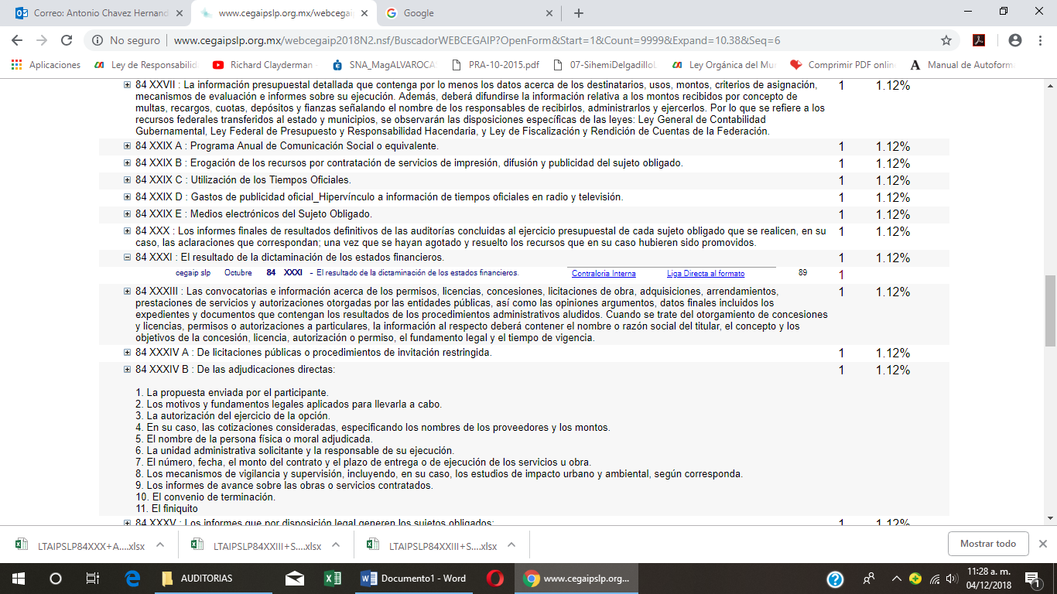Viewport: 1057px width, 594px height.
Task: Open the Opera browser in taskbar
Action: click(495, 578)
